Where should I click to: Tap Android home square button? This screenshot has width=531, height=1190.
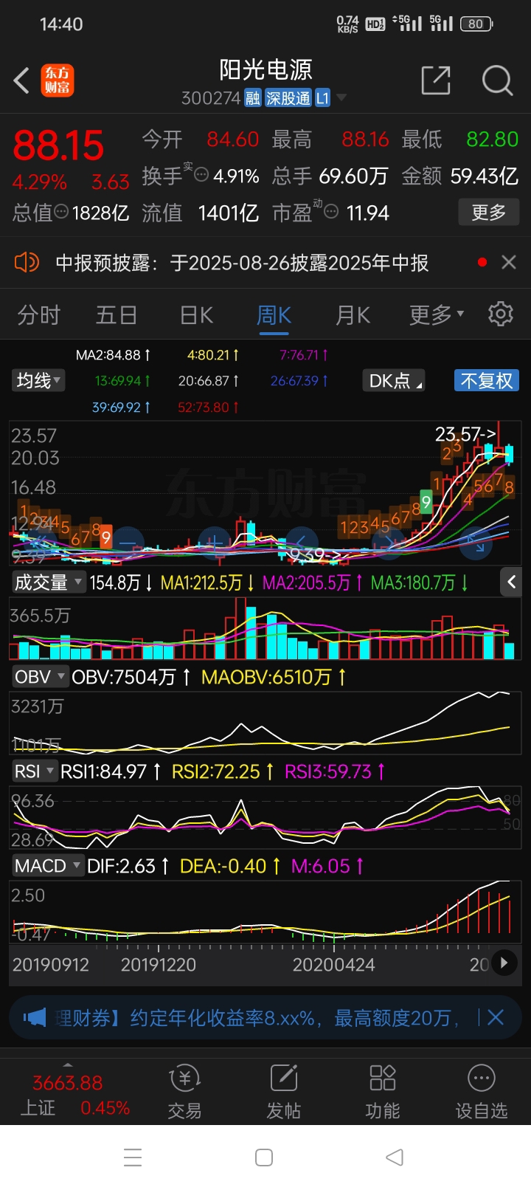click(264, 1158)
